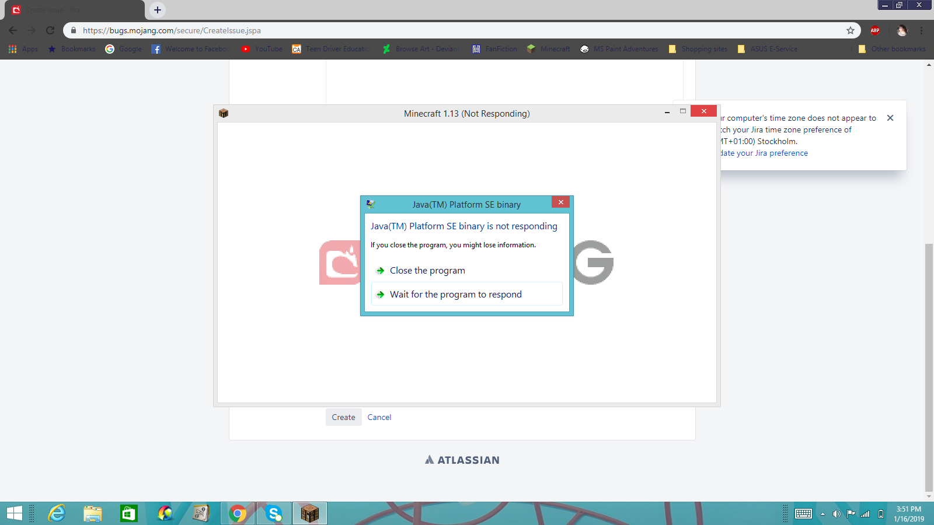
Task: Open Action Center flag icon
Action: click(851, 514)
